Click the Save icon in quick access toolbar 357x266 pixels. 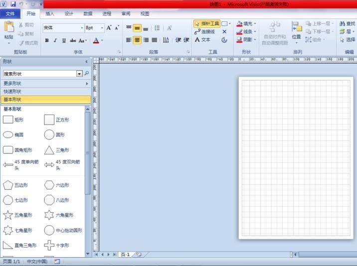pos(13,4)
